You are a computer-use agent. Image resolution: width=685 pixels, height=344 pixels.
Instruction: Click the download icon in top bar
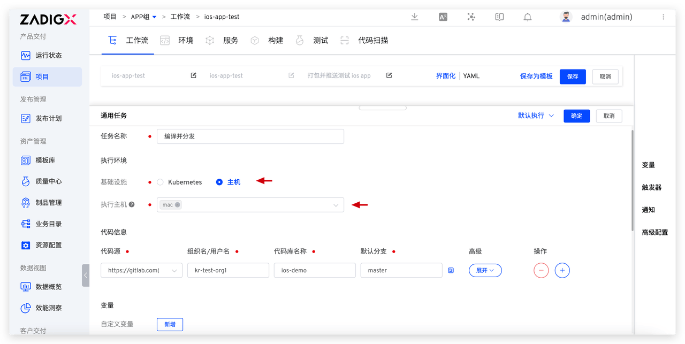click(414, 17)
